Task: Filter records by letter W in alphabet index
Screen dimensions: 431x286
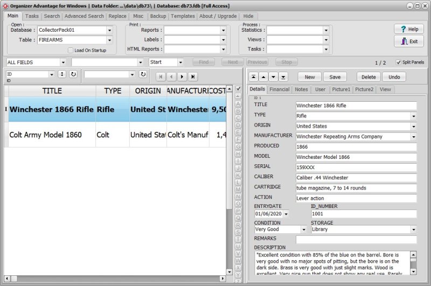Action: pos(238,261)
